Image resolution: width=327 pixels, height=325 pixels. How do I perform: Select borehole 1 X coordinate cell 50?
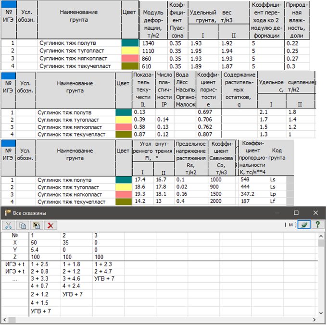(x=45, y=243)
